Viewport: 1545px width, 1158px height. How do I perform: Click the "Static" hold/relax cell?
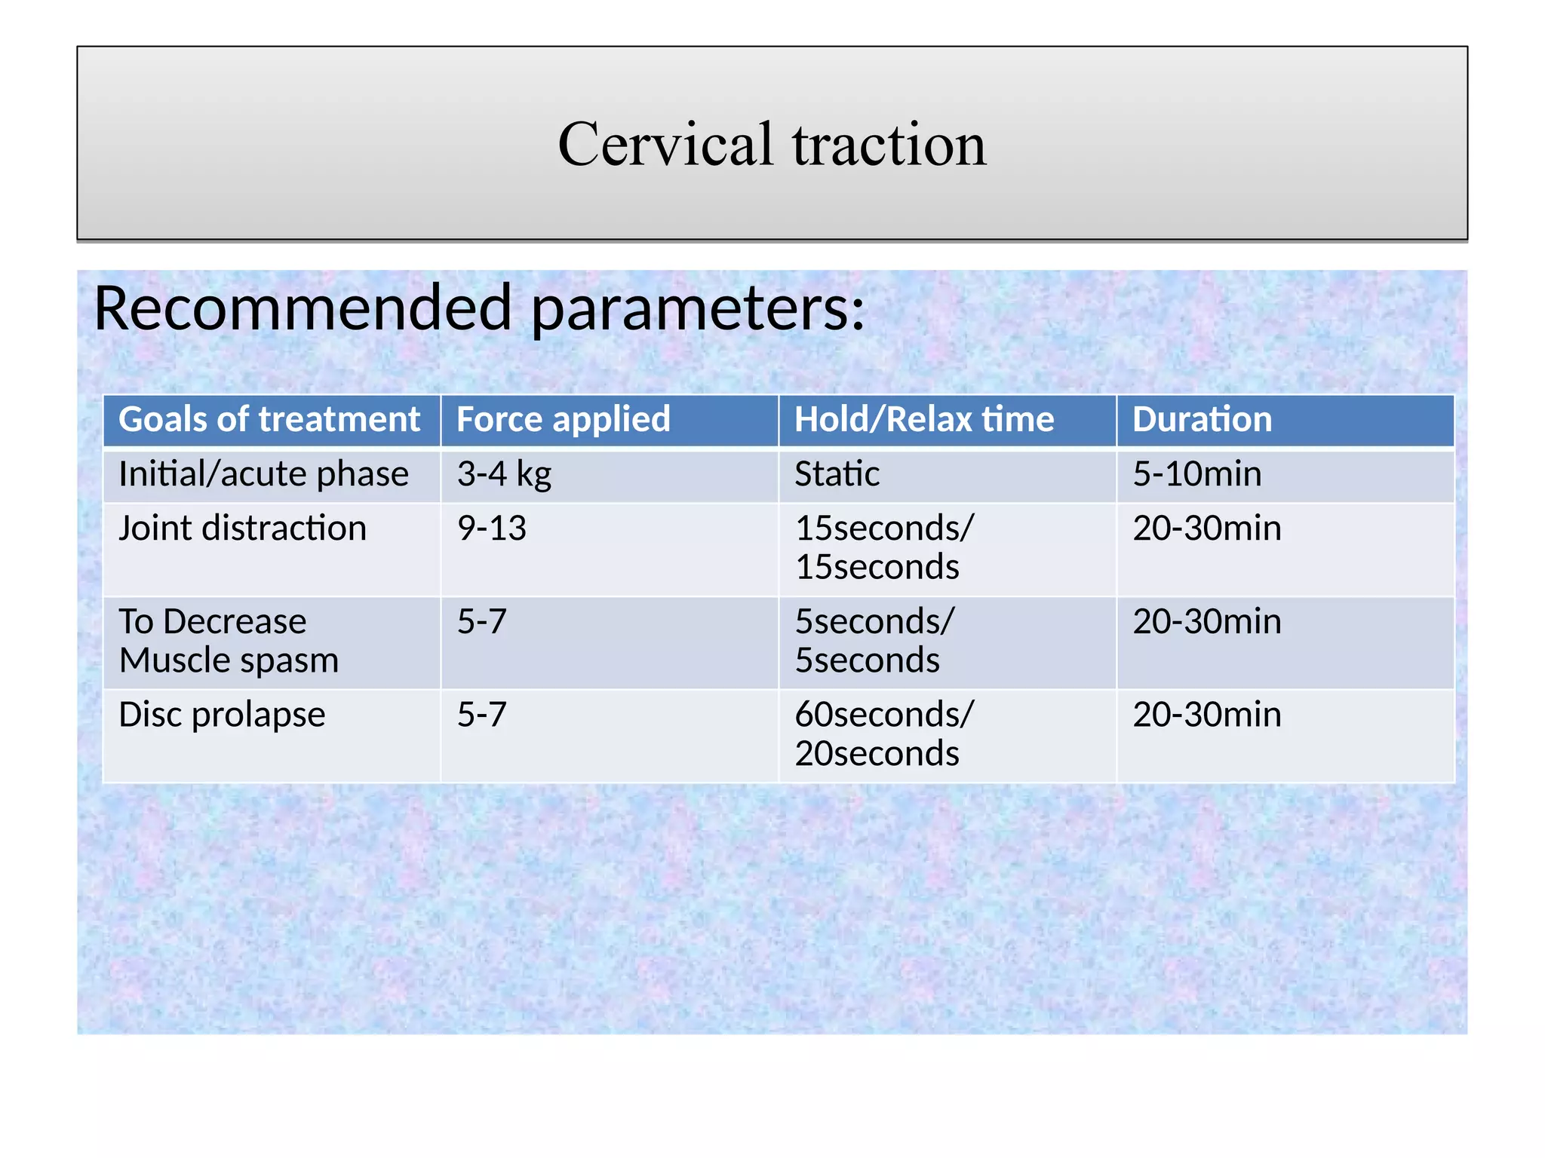click(837, 474)
